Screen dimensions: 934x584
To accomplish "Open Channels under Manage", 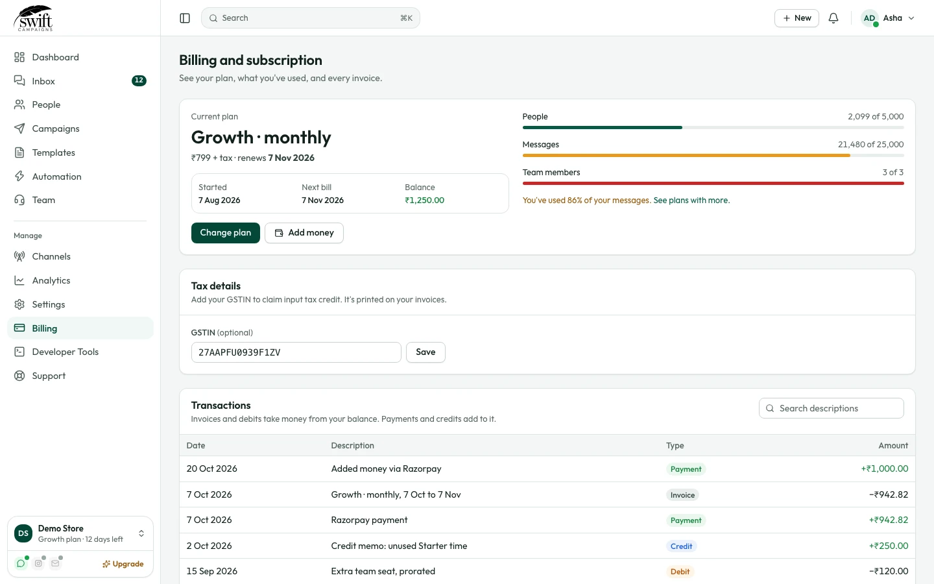I will [80, 256].
